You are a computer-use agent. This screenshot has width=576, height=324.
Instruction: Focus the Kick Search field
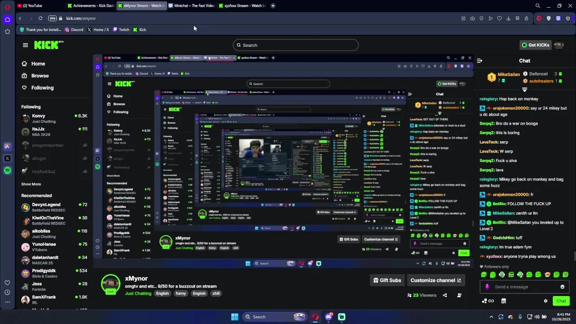pos(296,45)
